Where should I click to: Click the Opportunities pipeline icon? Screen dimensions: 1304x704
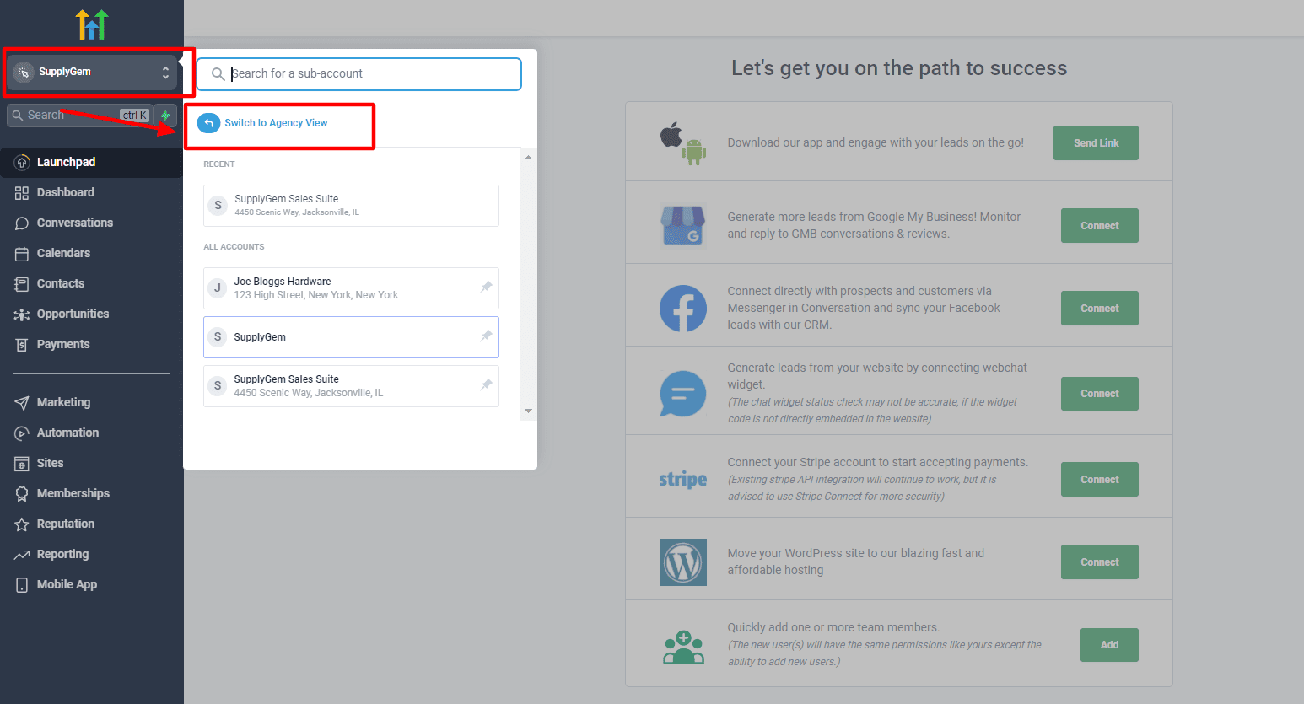[22, 314]
